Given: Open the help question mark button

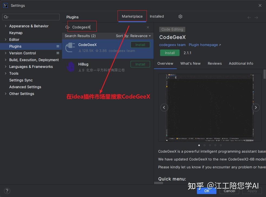Looking at the screenshot, I should click(7, 191).
